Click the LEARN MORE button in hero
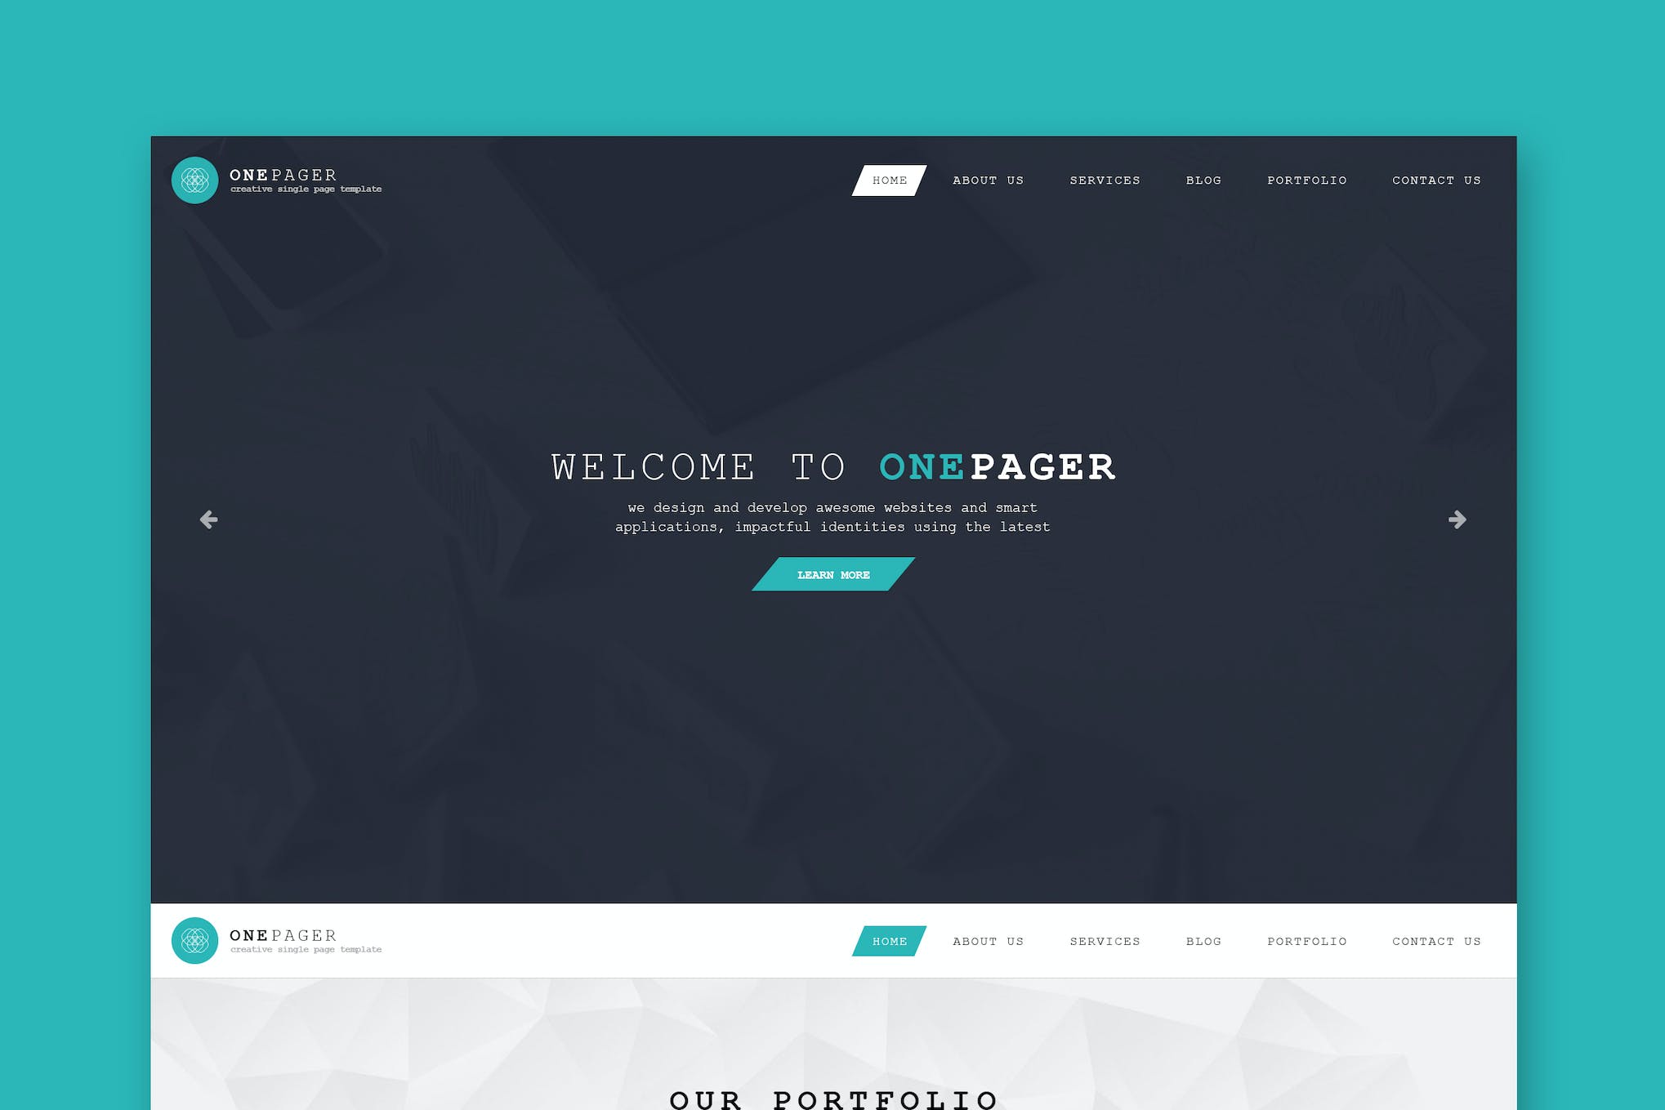Image resolution: width=1665 pixels, height=1110 pixels. [832, 573]
